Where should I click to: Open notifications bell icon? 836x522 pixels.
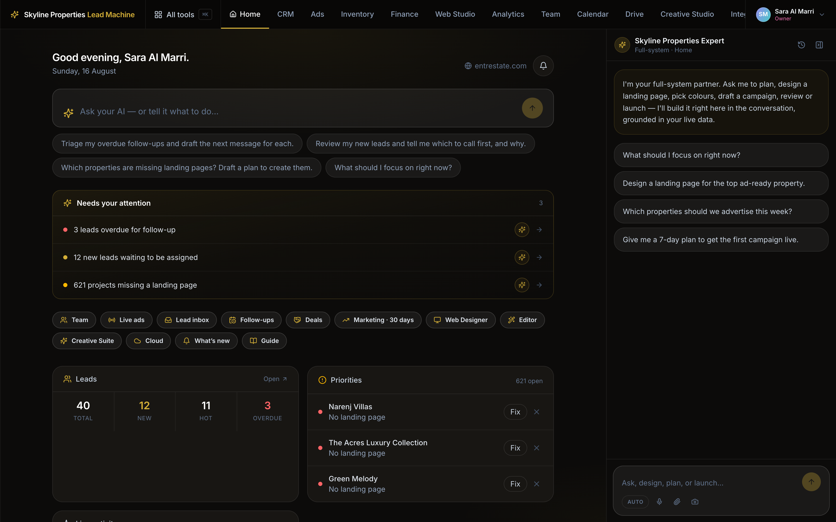pyautogui.click(x=543, y=66)
